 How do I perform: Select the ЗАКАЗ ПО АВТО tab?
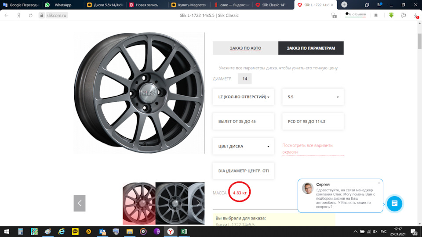(245, 48)
